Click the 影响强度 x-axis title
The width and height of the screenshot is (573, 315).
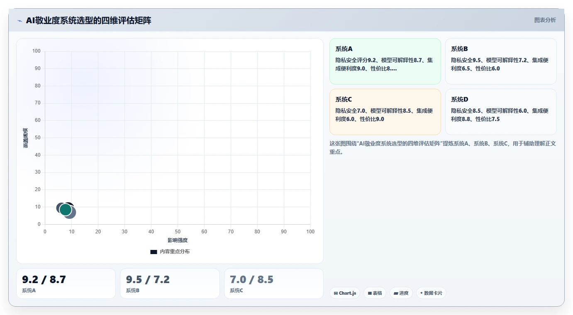(178, 240)
